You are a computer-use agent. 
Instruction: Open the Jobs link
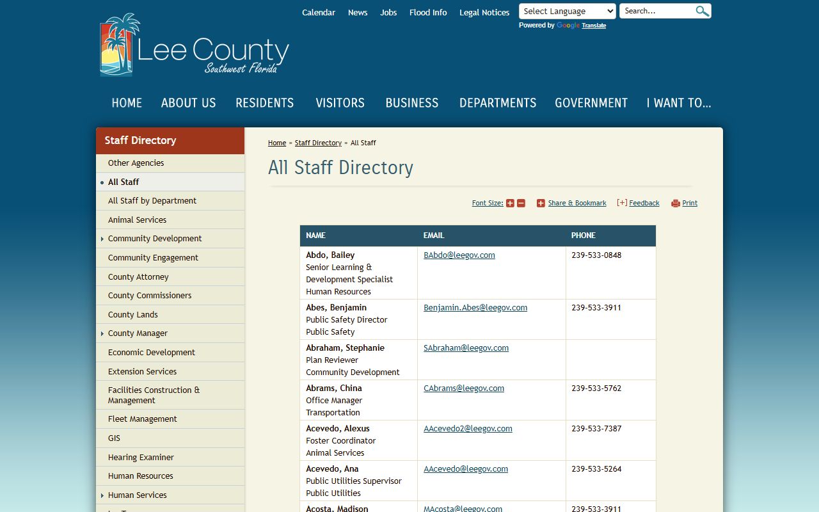pyautogui.click(x=388, y=12)
